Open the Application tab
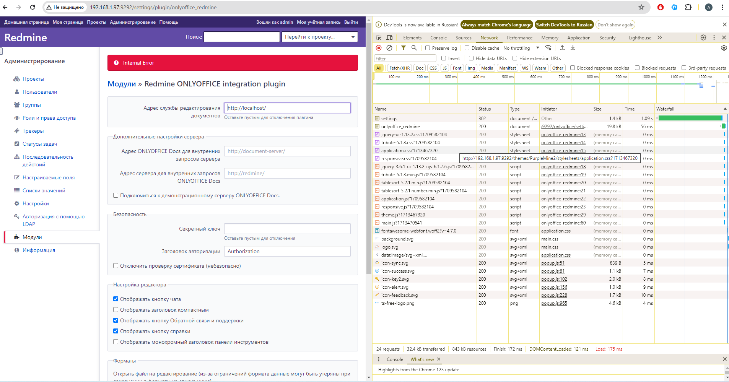This screenshot has height=382, width=729. 579,37
